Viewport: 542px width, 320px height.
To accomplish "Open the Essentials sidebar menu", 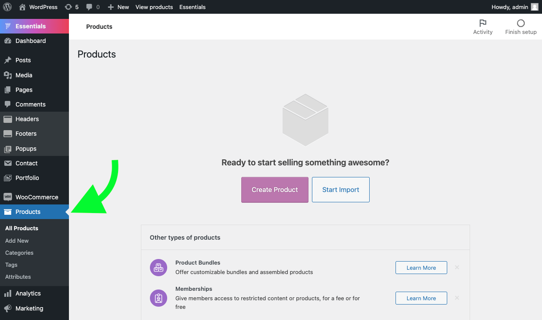I will coord(34,26).
